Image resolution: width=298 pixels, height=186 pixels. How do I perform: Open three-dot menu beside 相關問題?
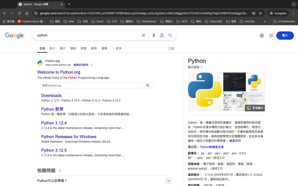[x=60, y=171]
